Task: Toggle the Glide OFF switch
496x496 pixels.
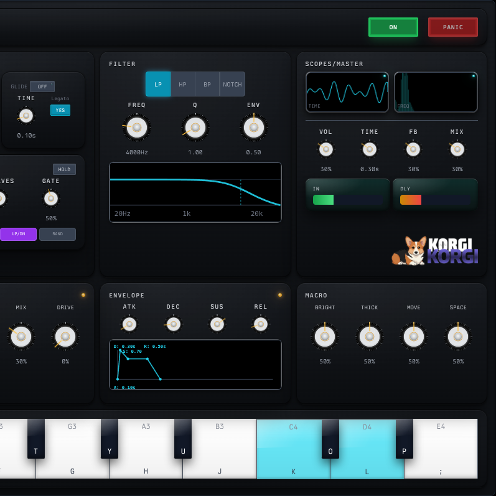Action: coord(42,87)
